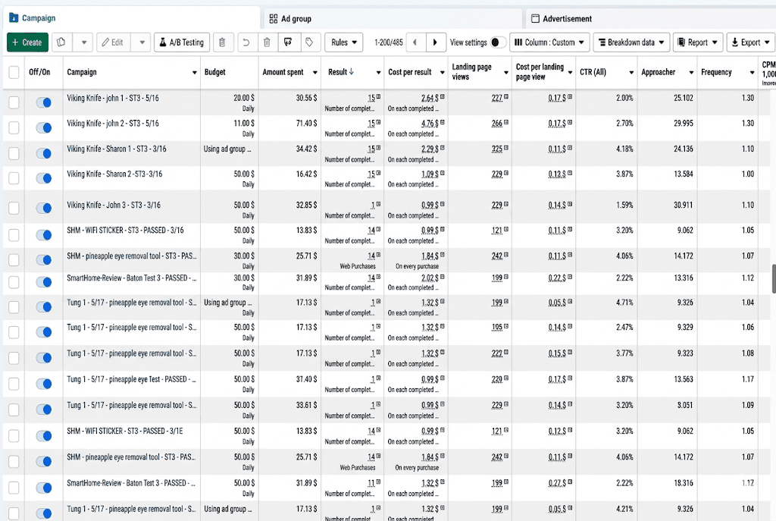Open the Rules dropdown

pos(344,42)
